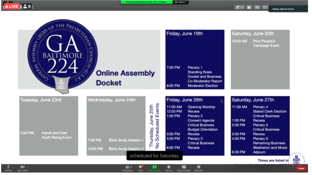Image resolution: width=312 pixels, height=175 pixels.
Task: Start recording with the Record icon
Action: click(x=168, y=167)
